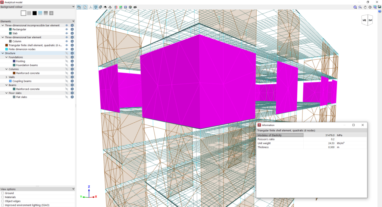This screenshot has width=382, height=207.
Task: Click the zoom extents icon
Action: pyautogui.click(x=355, y=7)
